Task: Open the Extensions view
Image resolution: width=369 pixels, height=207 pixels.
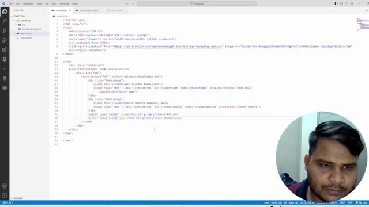Action: (x=5, y=50)
